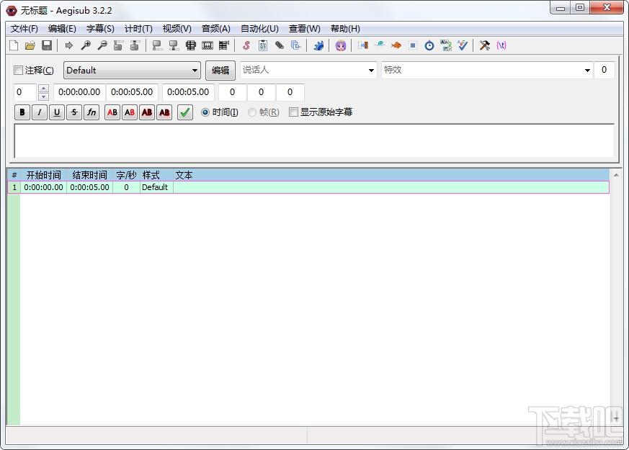Expand the 说话人 actor dropdown

(372, 71)
